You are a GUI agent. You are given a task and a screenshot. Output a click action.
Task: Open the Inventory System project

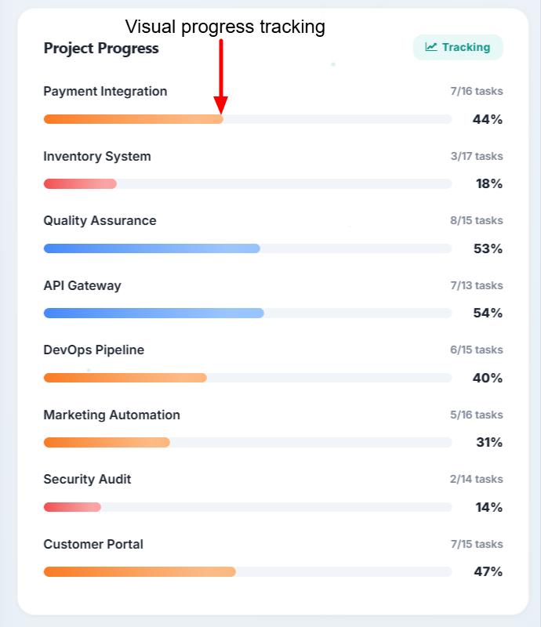97,157
